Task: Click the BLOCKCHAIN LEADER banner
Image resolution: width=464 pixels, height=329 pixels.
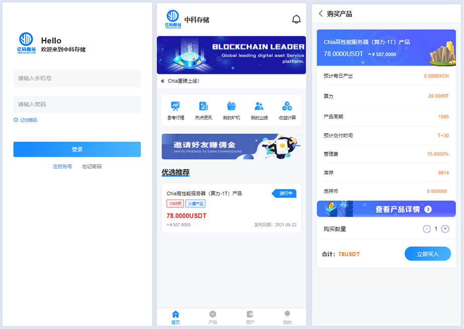Action: click(231, 55)
